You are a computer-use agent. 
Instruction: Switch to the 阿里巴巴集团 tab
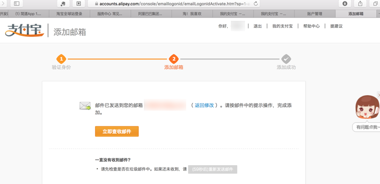point(151,14)
